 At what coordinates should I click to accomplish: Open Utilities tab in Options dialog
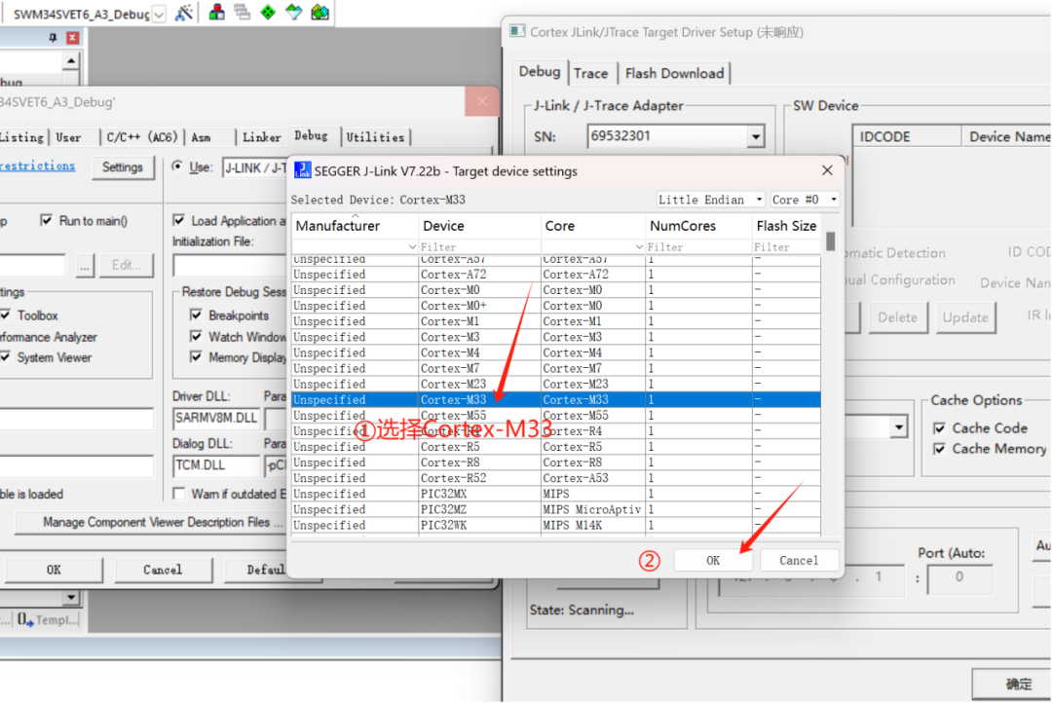[x=376, y=137]
